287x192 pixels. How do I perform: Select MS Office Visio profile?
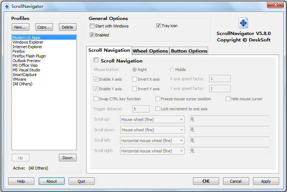coord(44,65)
